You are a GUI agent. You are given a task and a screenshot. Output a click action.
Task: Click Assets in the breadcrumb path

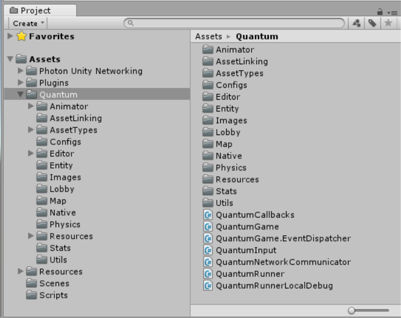(208, 36)
